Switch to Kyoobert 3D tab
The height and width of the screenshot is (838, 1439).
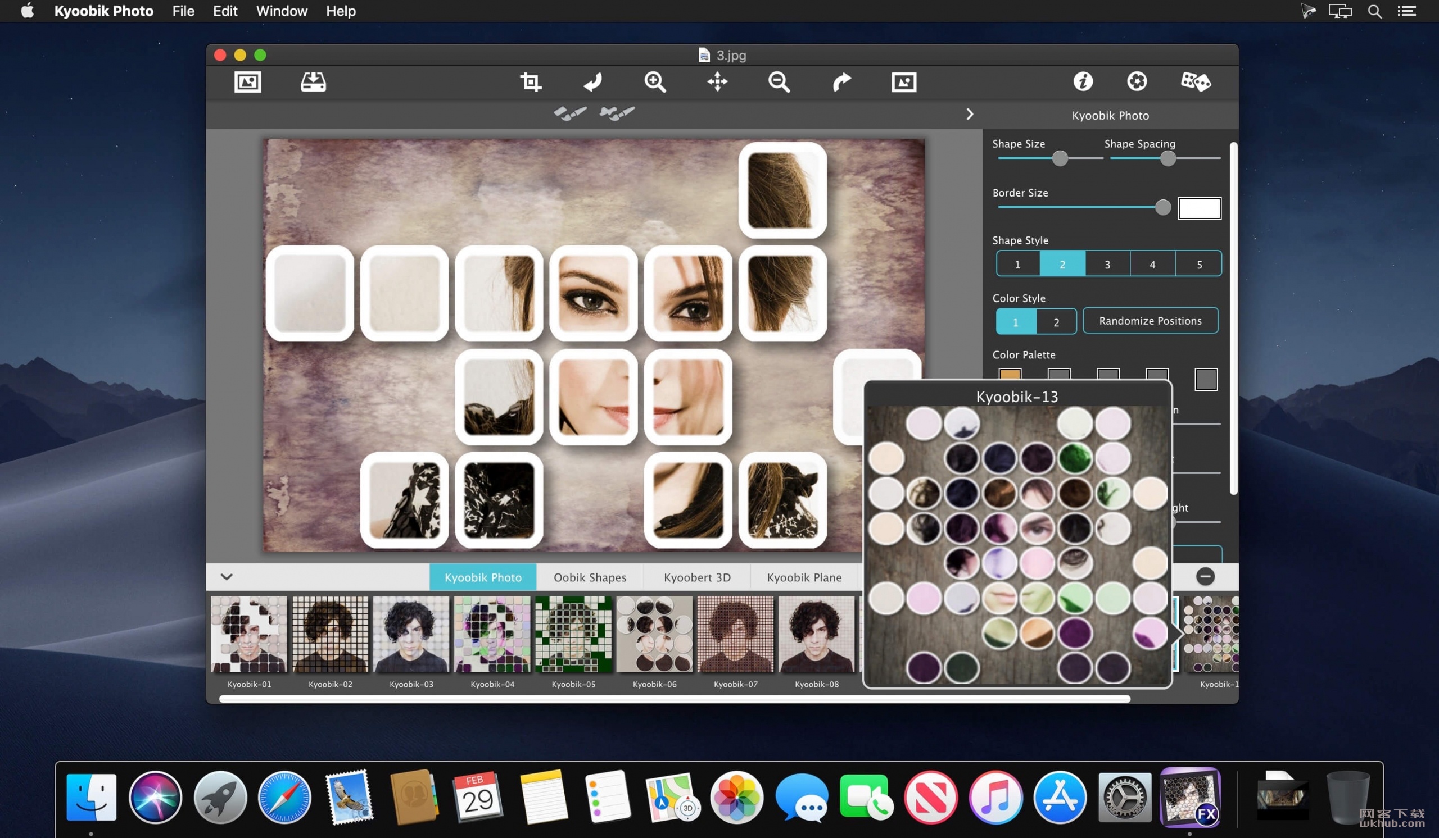click(x=696, y=577)
